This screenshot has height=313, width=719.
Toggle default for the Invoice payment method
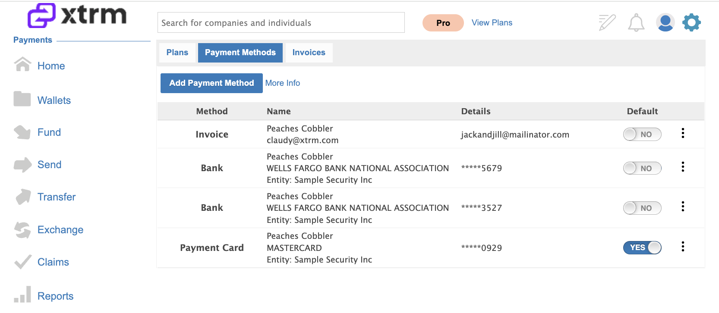click(x=642, y=135)
